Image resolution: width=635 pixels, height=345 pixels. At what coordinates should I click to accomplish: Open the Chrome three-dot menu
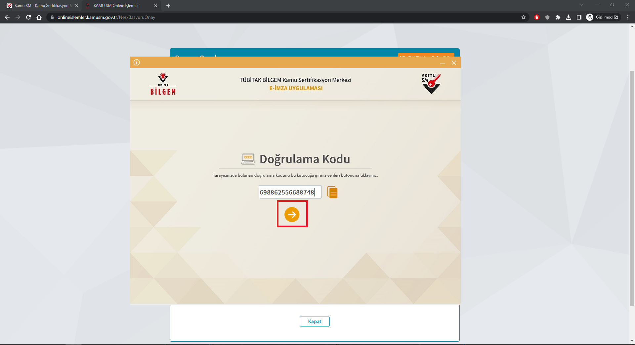tap(628, 17)
